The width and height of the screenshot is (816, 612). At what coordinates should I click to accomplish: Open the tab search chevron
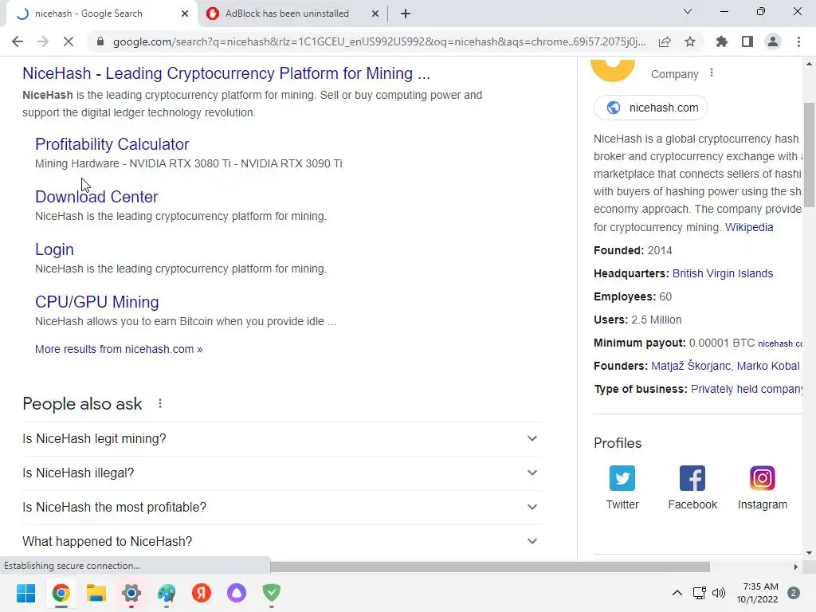pos(688,11)
